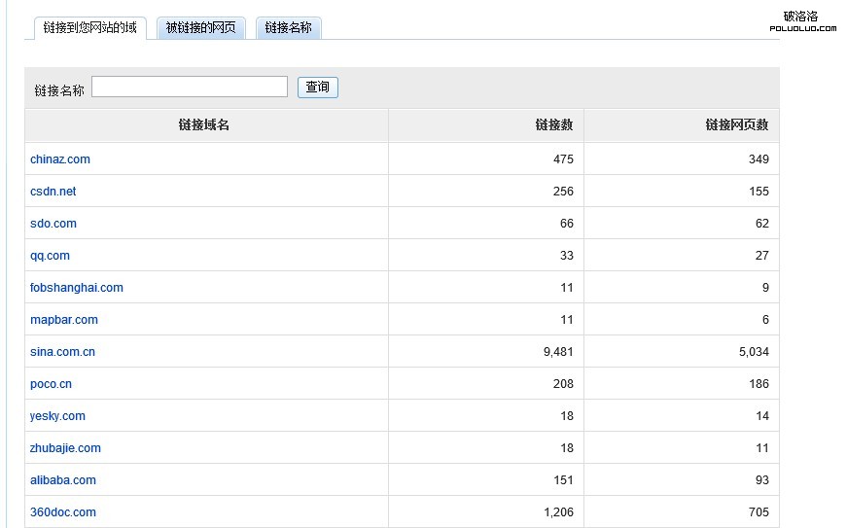This screenshot has height=528, width=847.
Task: Click the sdo.com link
Action: (x=53, y=224)
